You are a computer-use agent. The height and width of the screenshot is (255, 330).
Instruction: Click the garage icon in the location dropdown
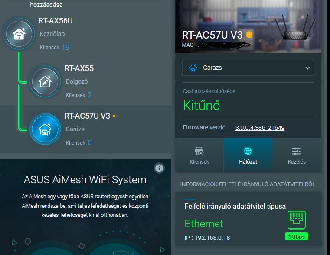[x=193, y=68]
